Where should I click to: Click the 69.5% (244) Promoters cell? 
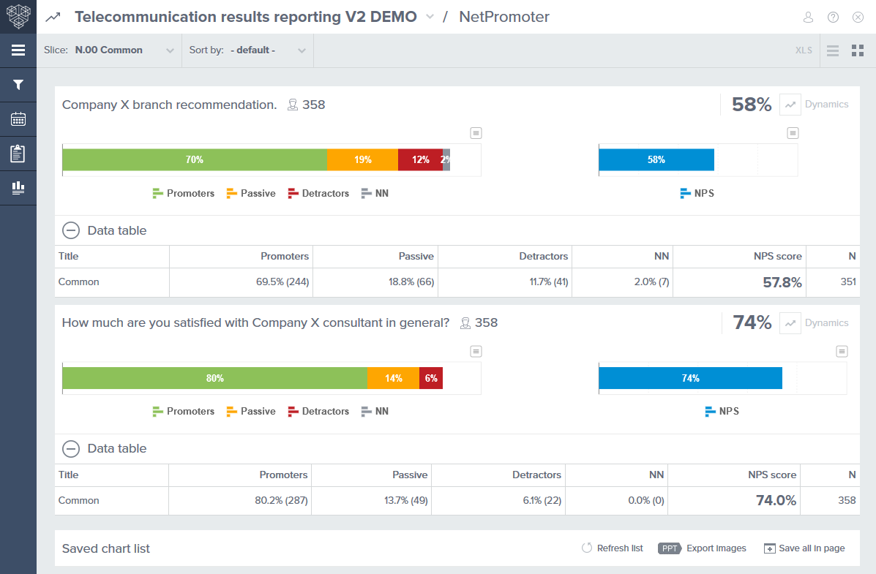click(241, 282)
